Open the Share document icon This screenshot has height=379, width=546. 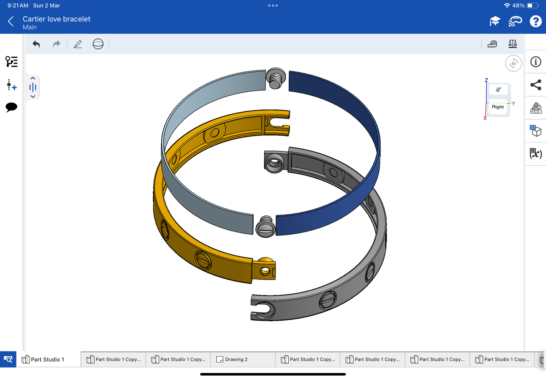point(536,85)
